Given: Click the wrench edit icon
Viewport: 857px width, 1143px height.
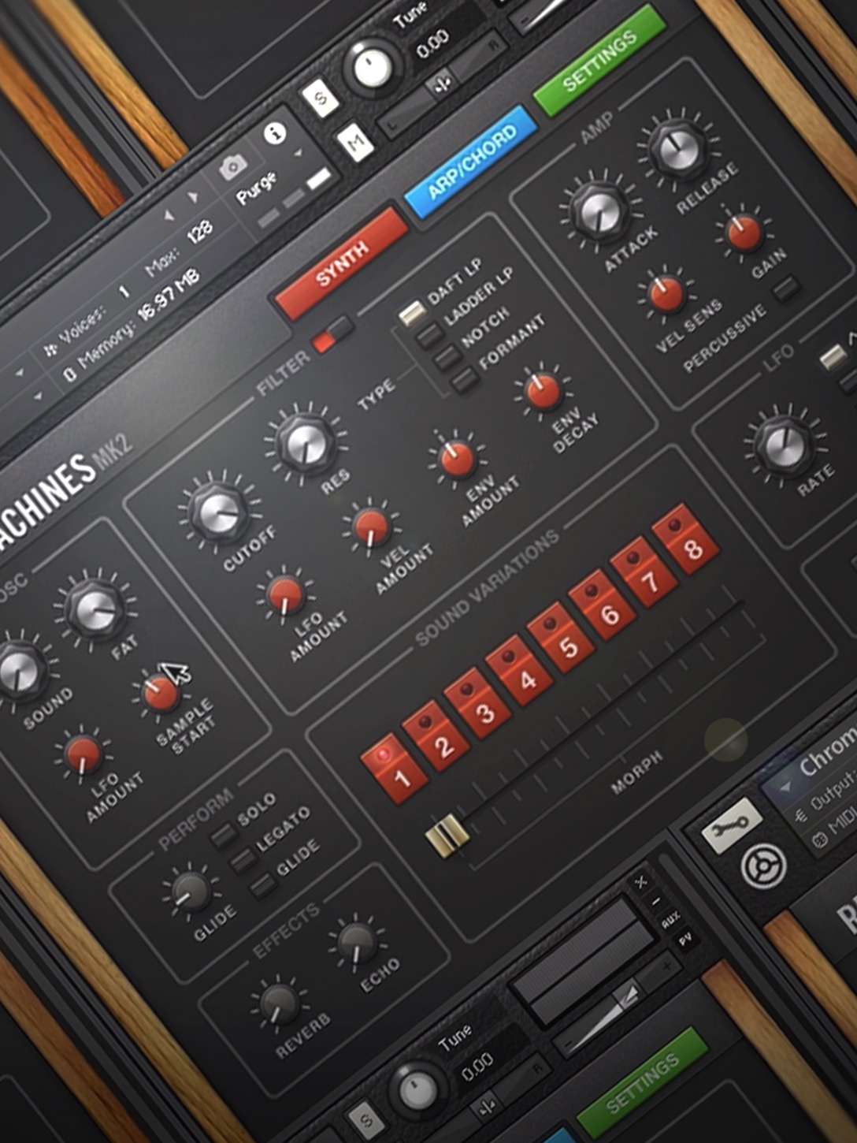Looking at the screenshot, I should [731, 825].
